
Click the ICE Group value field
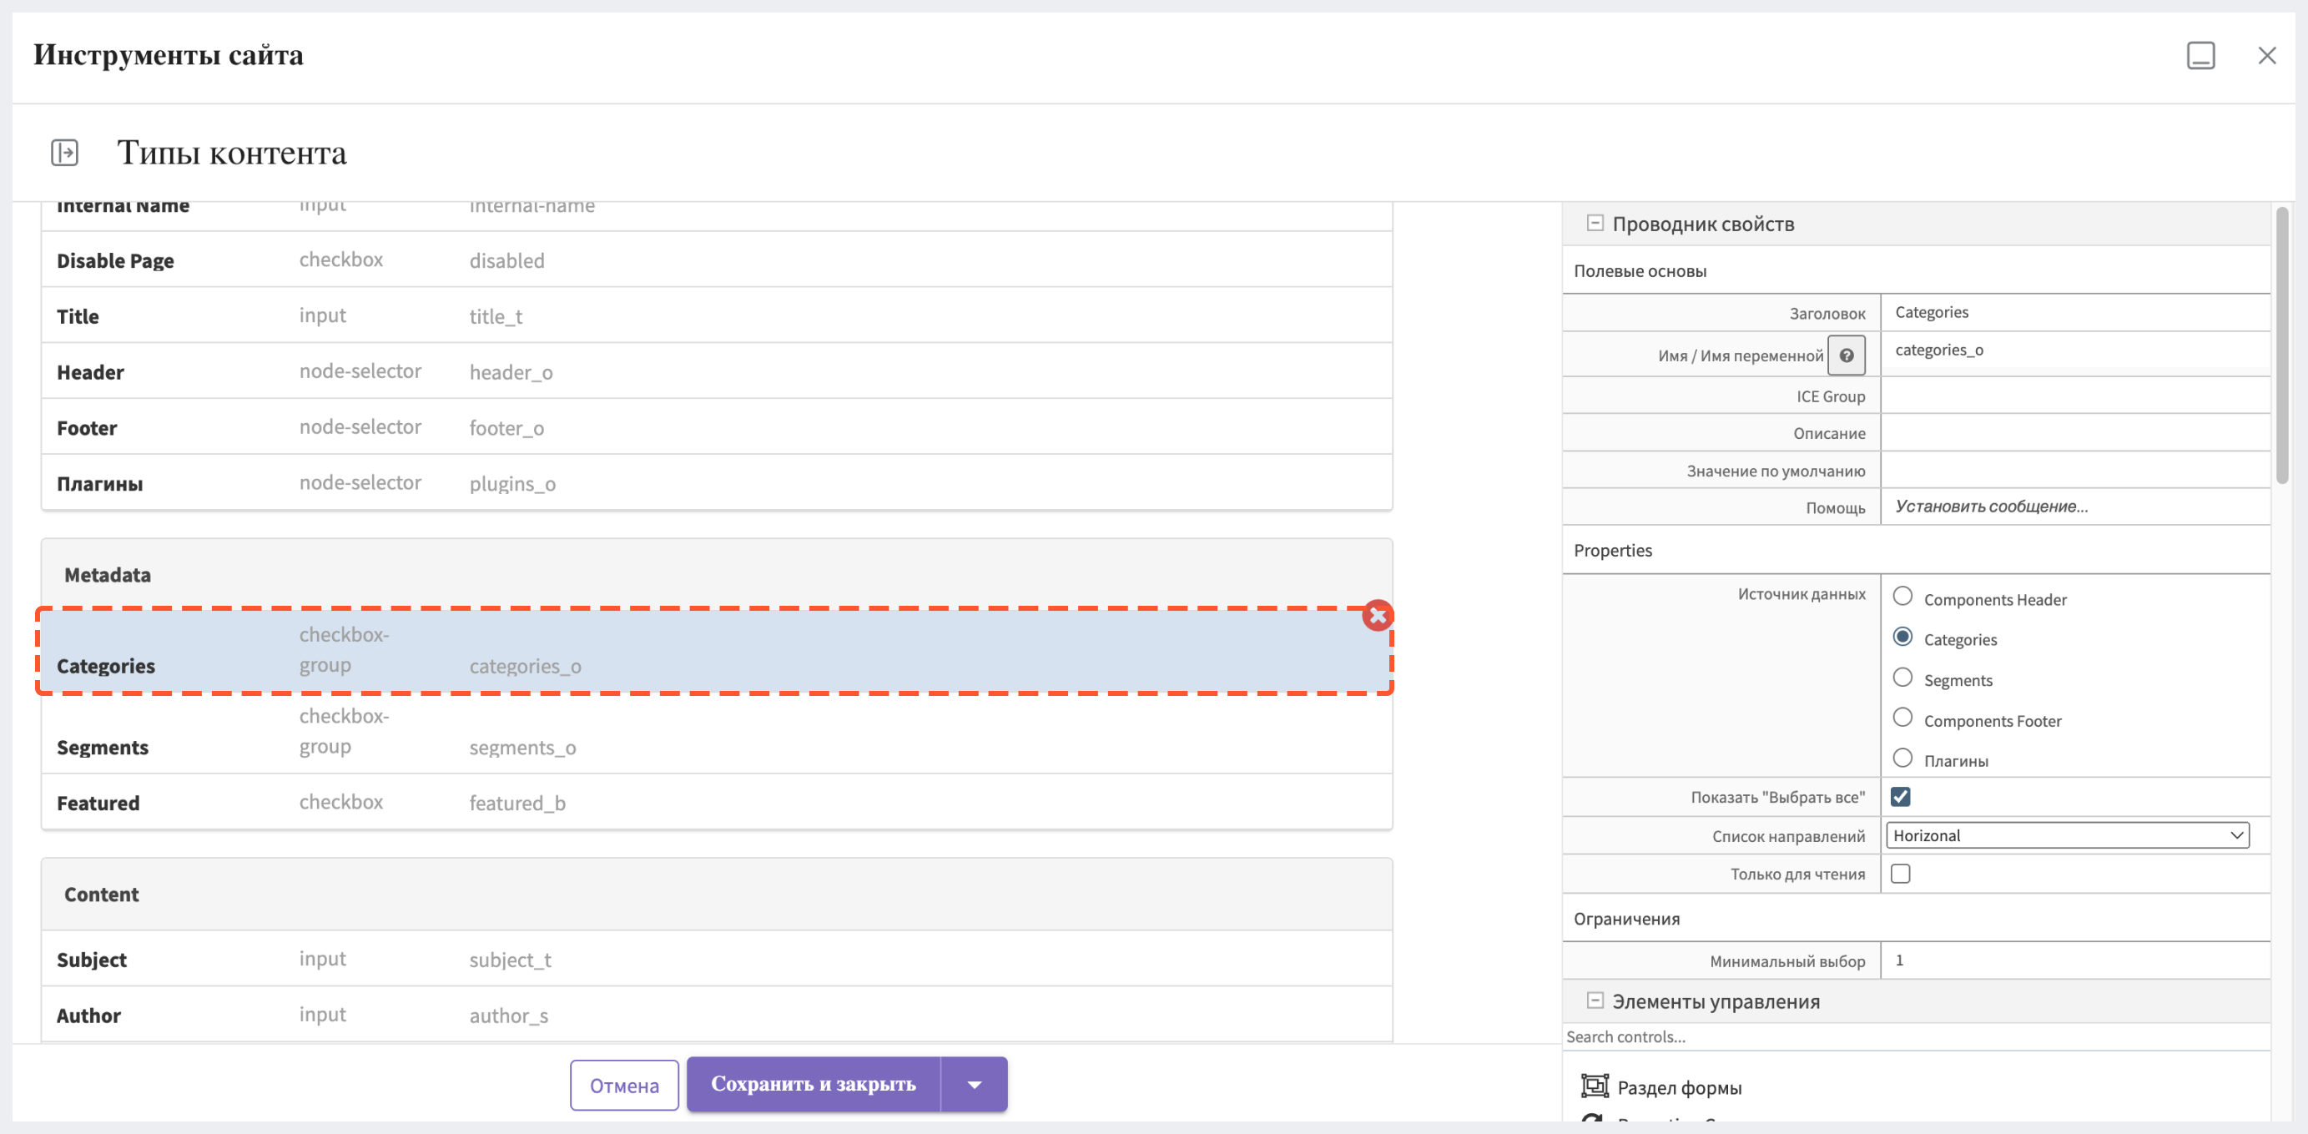point(2074,395)
